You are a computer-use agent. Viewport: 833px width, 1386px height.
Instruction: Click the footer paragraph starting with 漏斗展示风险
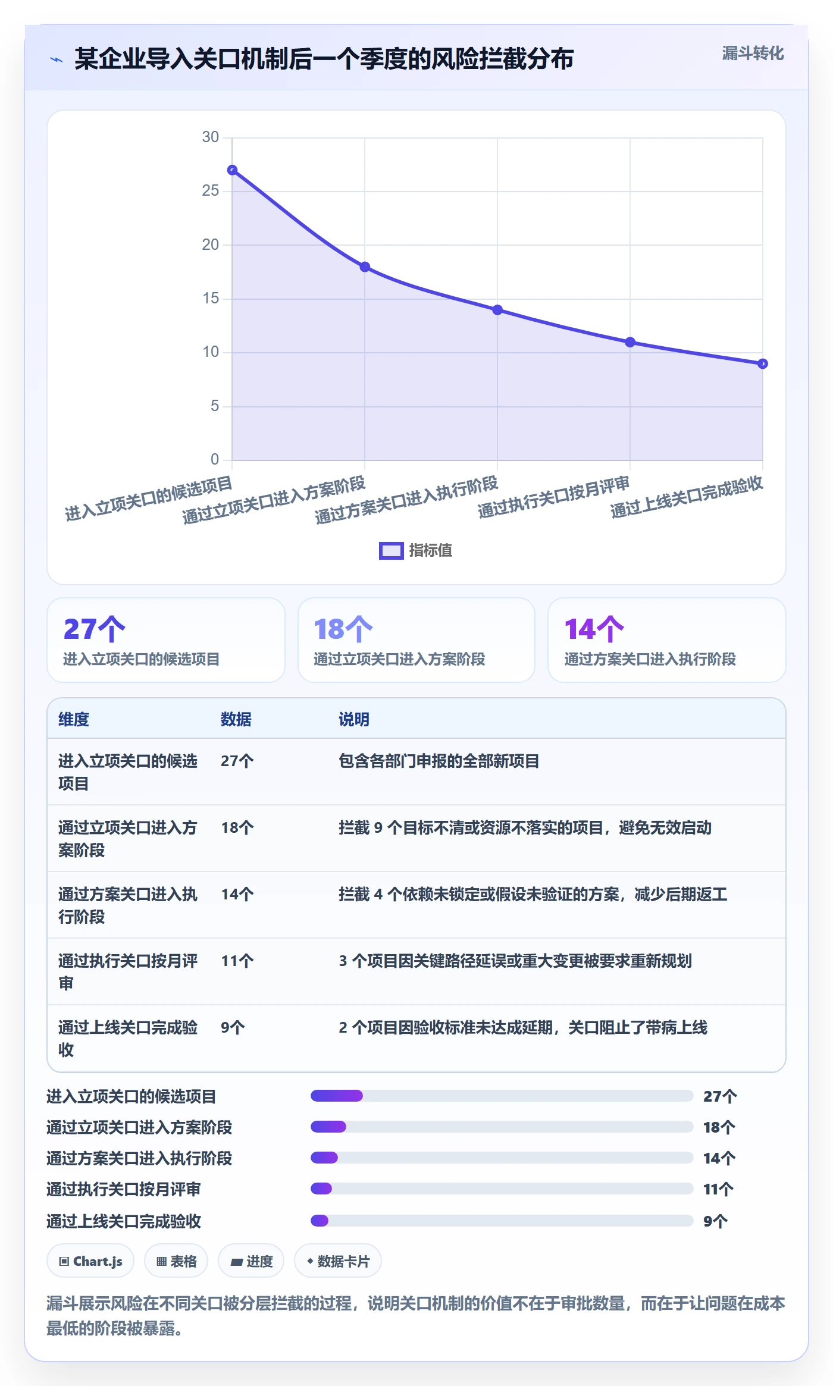point(416,1316)
